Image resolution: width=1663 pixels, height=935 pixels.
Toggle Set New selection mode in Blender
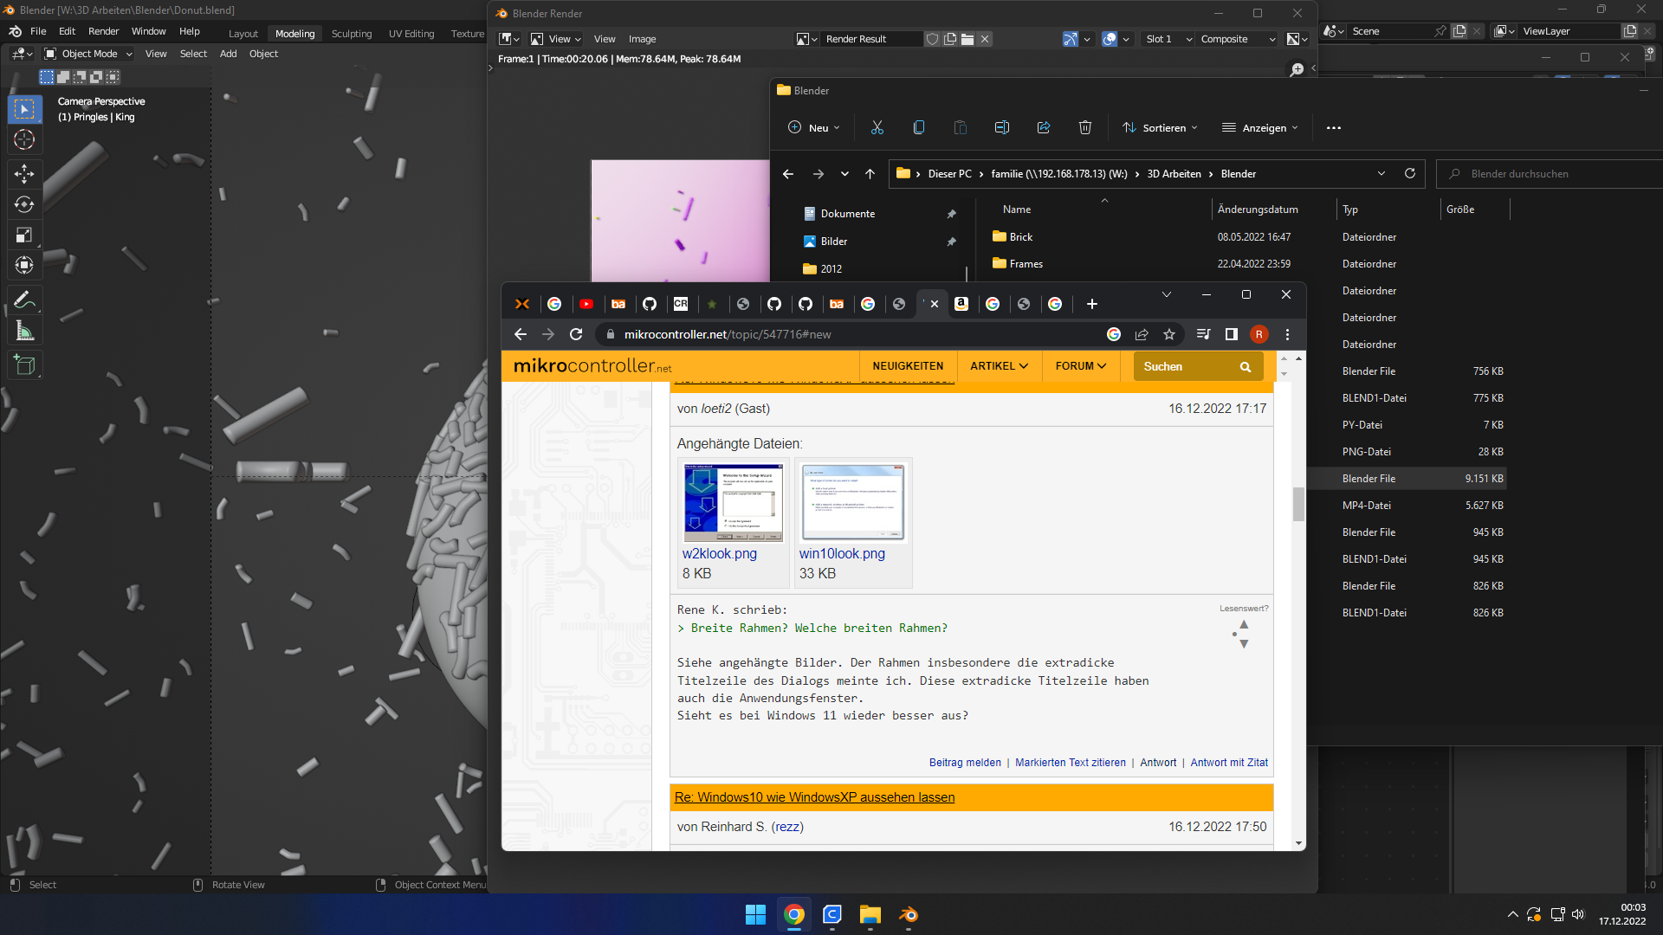pos(47,77)
